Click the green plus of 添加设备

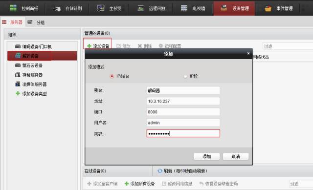tap(89, 46)
